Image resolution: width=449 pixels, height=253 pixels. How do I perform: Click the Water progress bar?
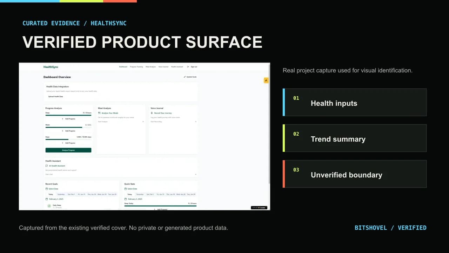(x=68, y=127)
